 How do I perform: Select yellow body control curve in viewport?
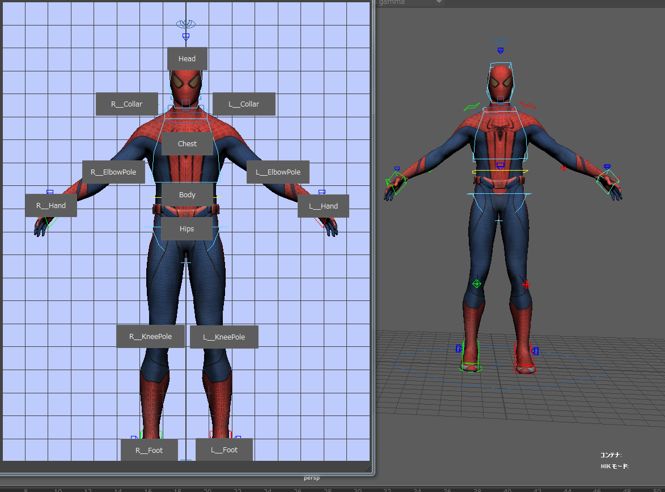500,172
